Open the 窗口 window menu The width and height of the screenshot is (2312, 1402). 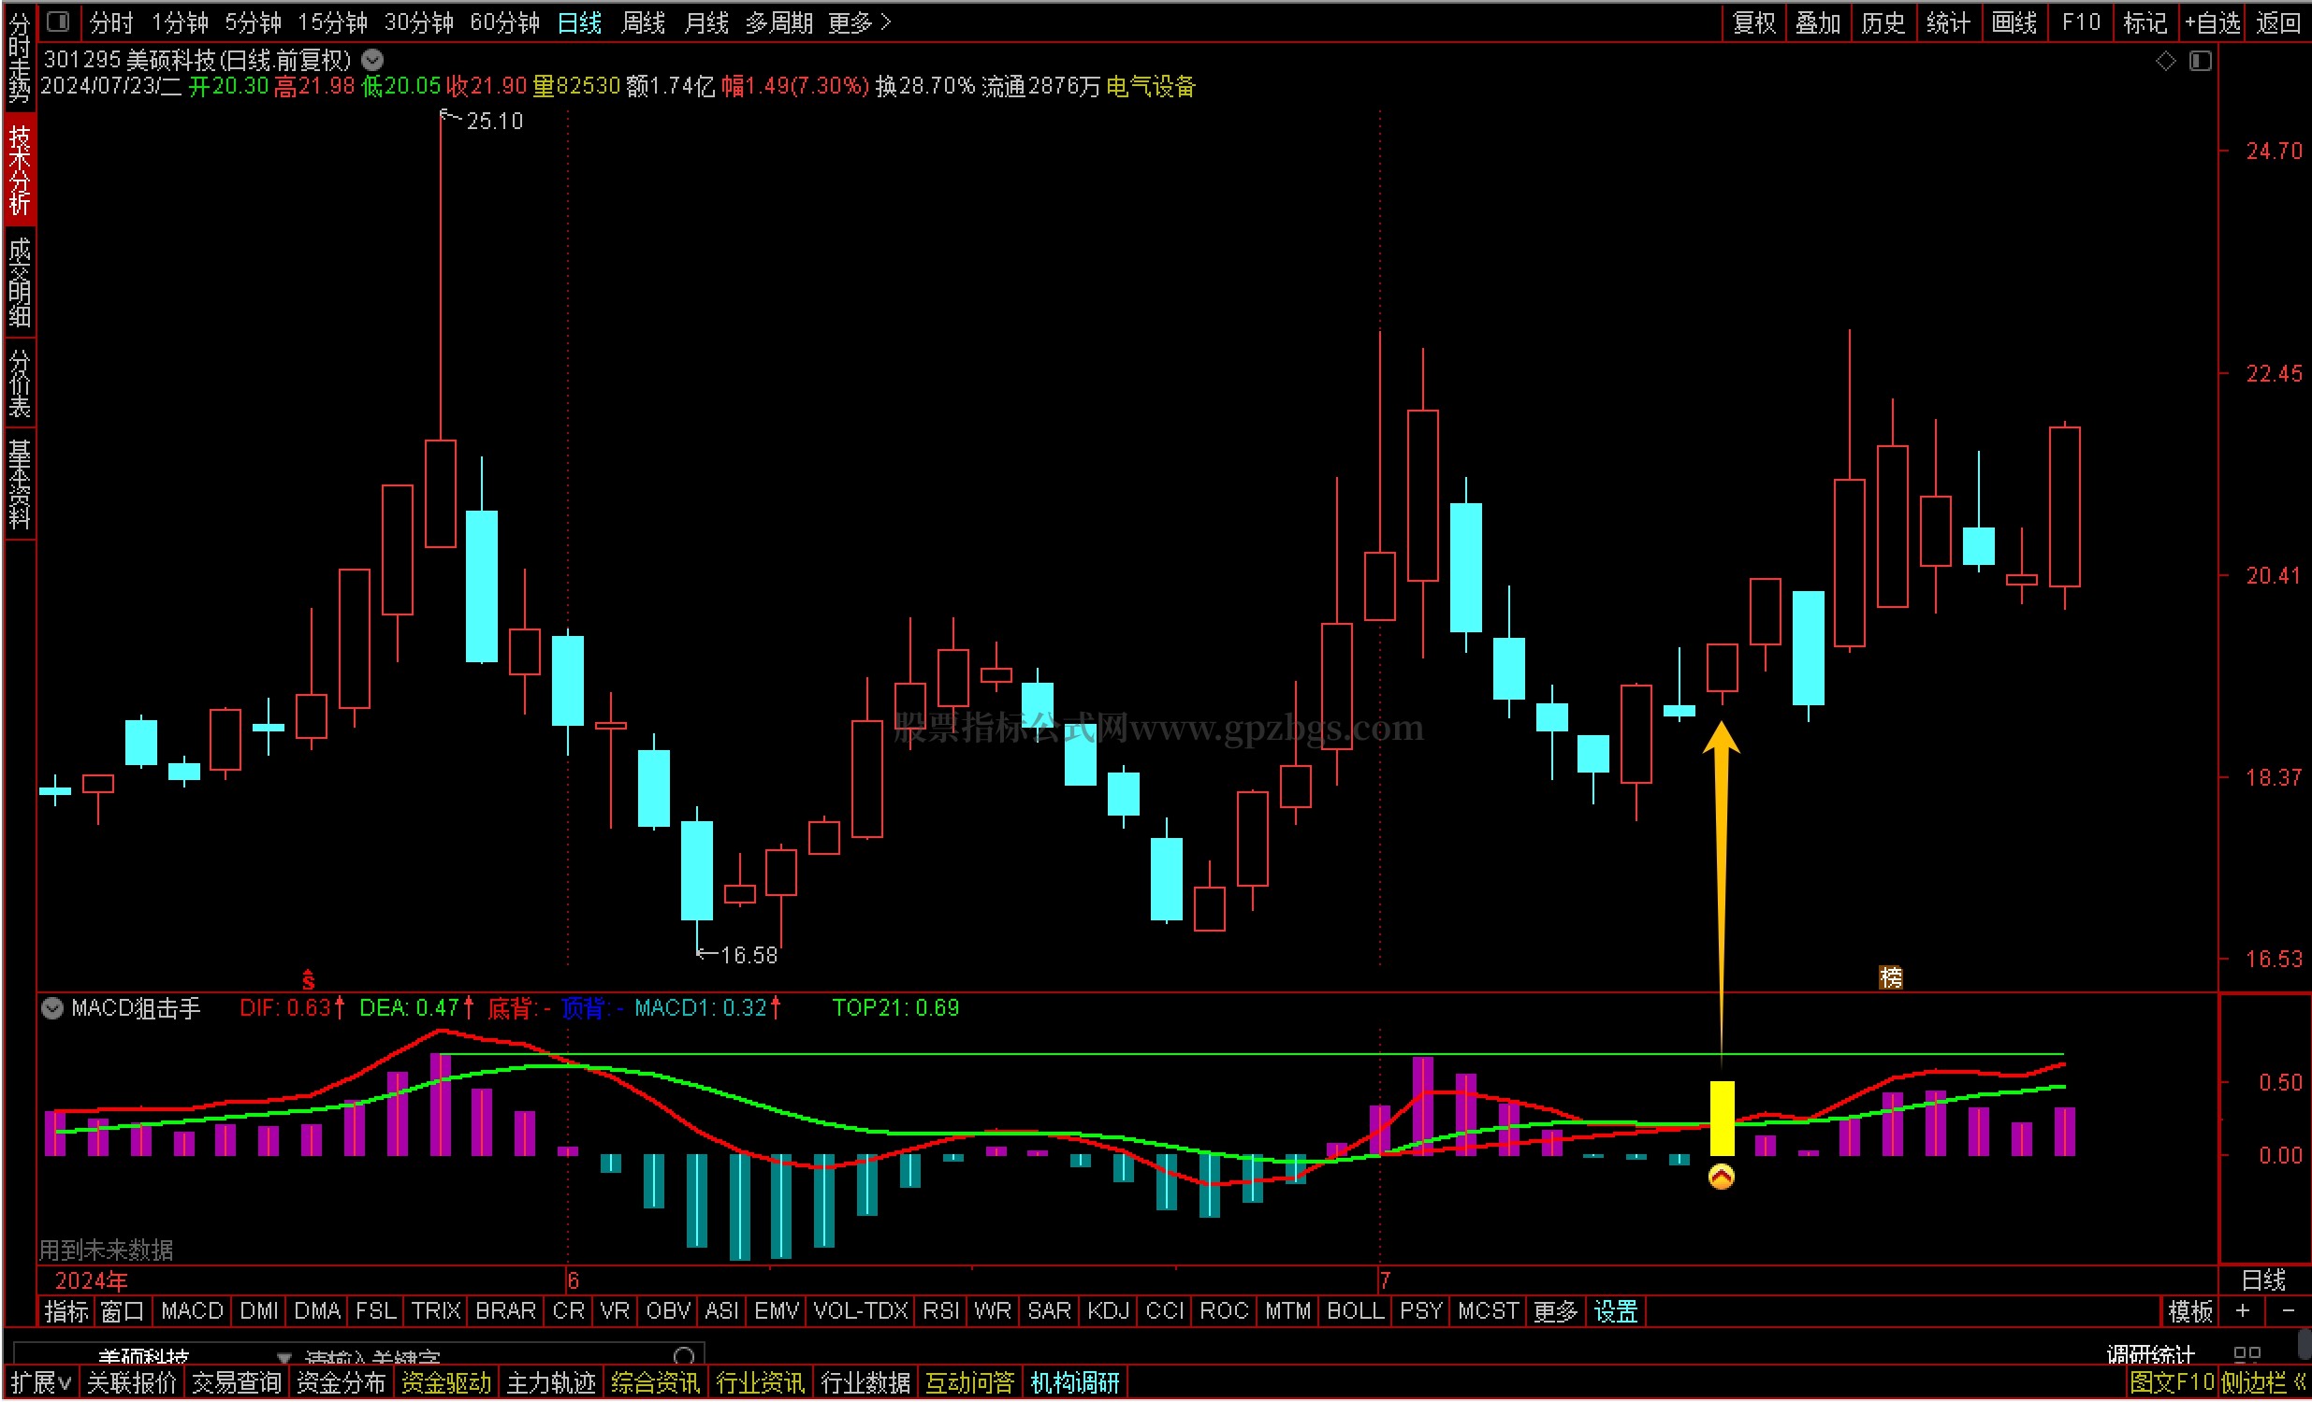pyautogui.click(x=122, y=1311)
